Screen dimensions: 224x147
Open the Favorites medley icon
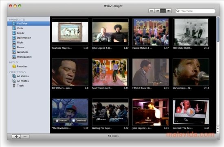point(14,66)
